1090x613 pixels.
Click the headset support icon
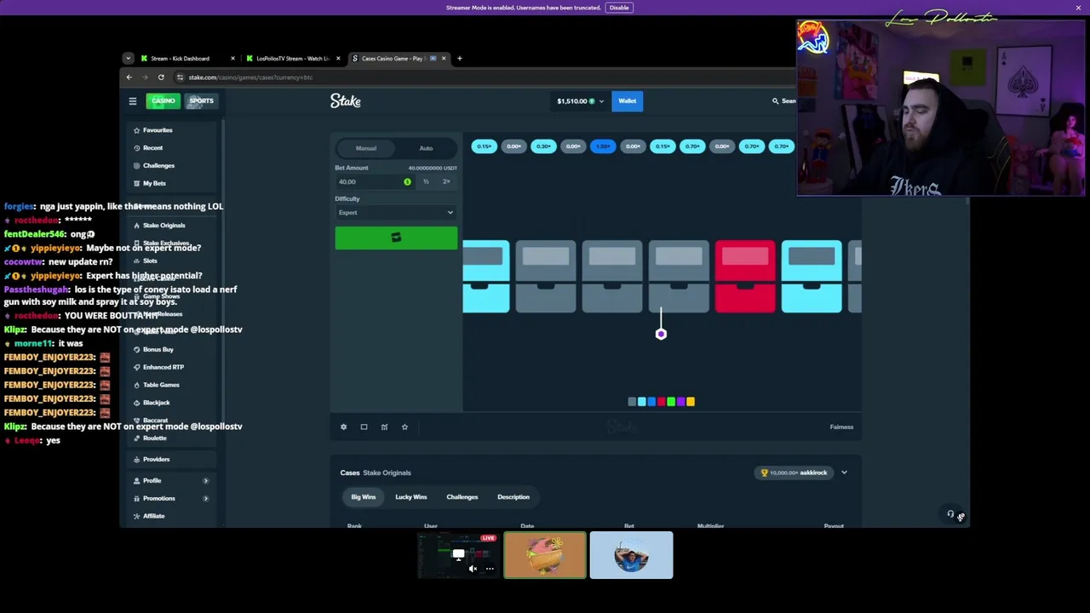click(x=950, y=513)
